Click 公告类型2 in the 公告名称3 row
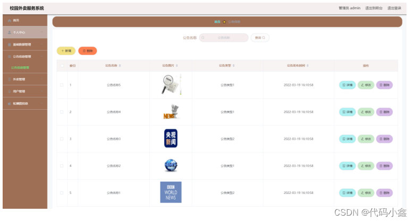The height and width of the screenshot is (222, 415). 227,139
